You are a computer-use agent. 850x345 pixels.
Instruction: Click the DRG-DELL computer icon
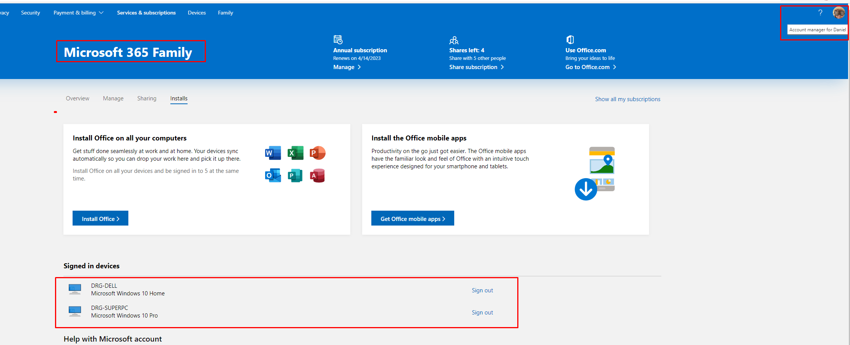(x=75, y=289)
